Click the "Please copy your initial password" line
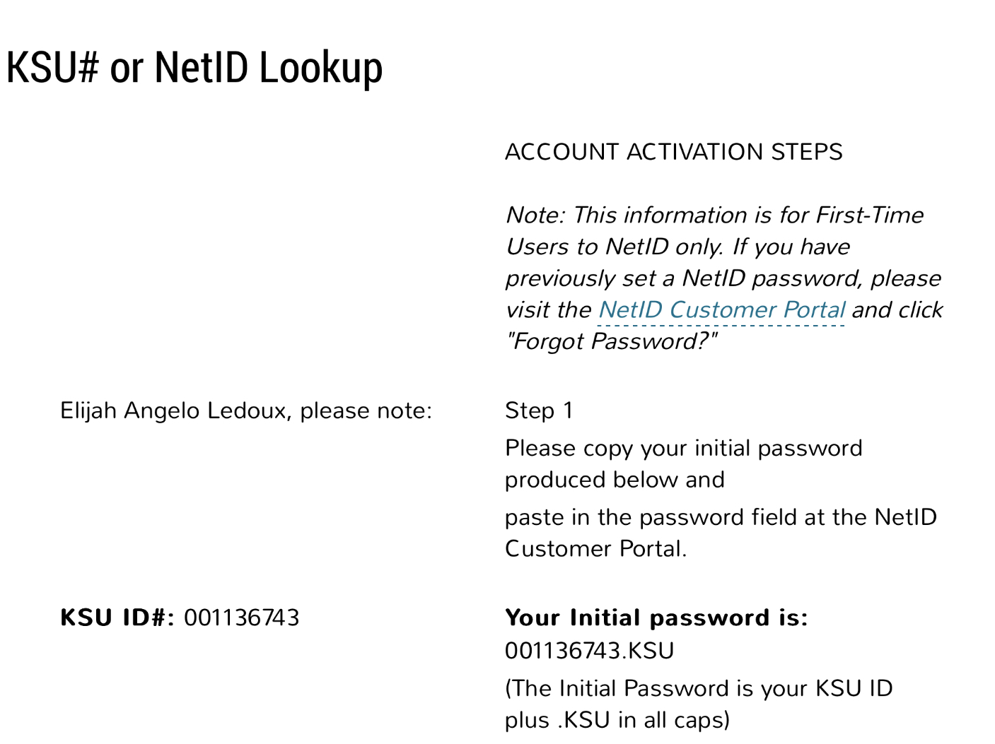 pyautogui.click(x=683, y=449)
